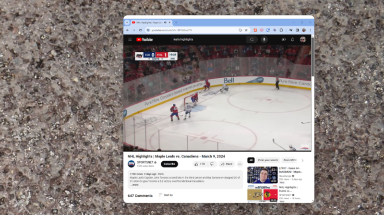Subscribe to the SPORTSNET channel

tap(169, 164)
